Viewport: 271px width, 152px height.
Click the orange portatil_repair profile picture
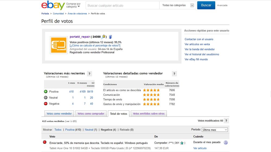[59, 45]
